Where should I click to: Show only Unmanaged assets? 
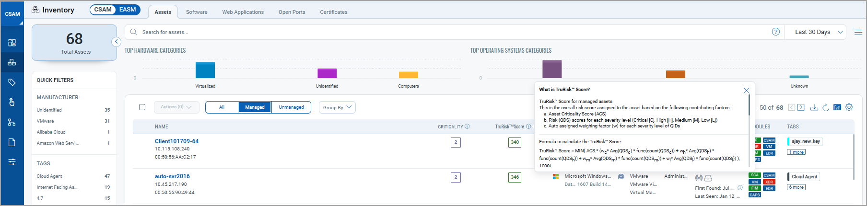click(x=291, y=107)
